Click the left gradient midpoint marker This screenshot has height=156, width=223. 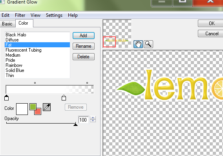35,83
